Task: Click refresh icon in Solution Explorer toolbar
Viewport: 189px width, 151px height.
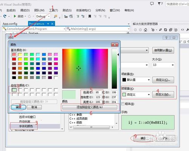Action: [x=166, y=30]
